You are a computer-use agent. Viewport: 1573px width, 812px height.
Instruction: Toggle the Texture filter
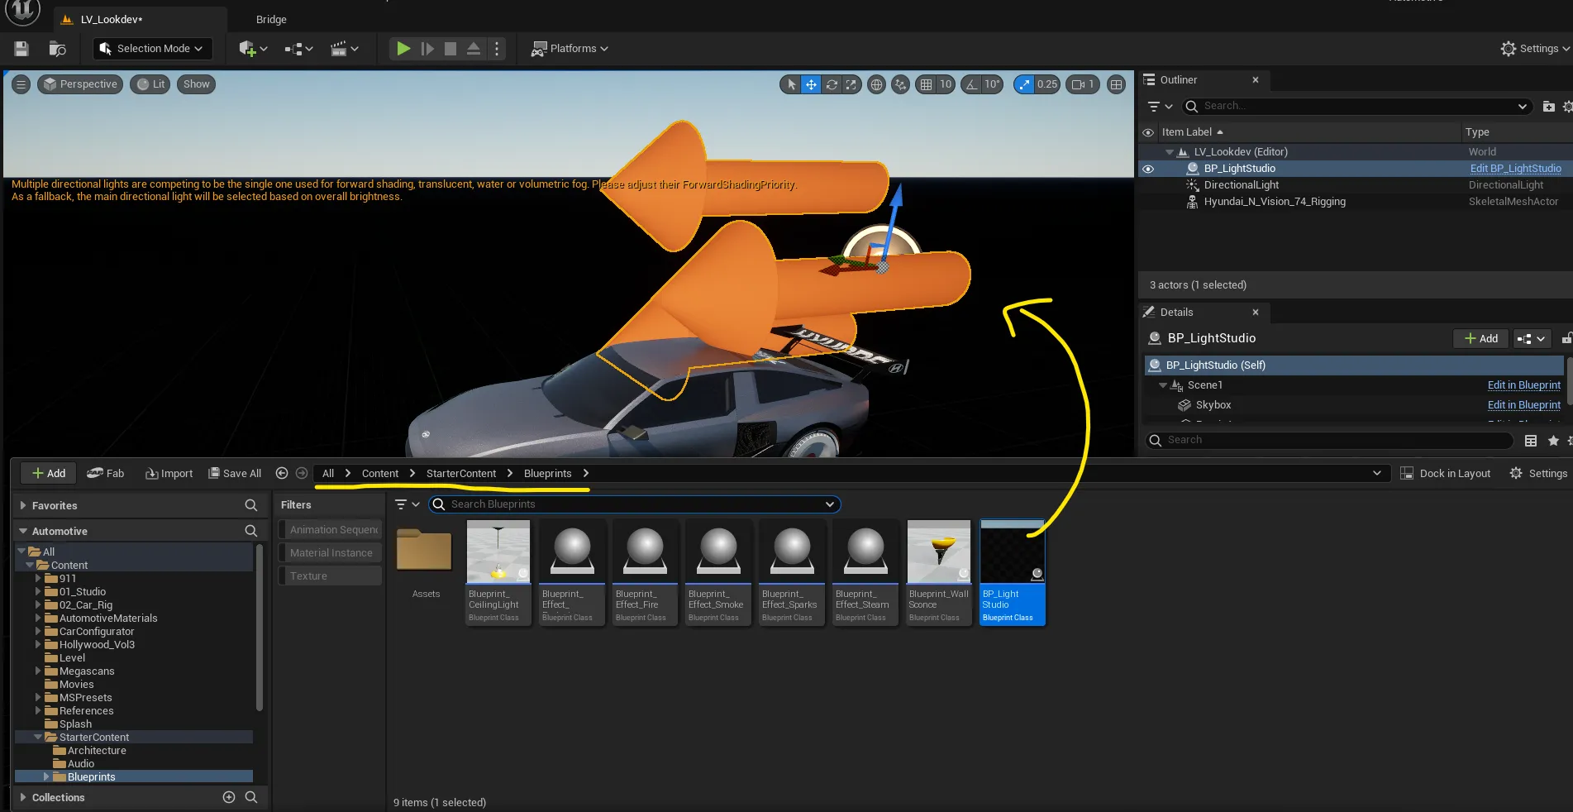[330, 576]
